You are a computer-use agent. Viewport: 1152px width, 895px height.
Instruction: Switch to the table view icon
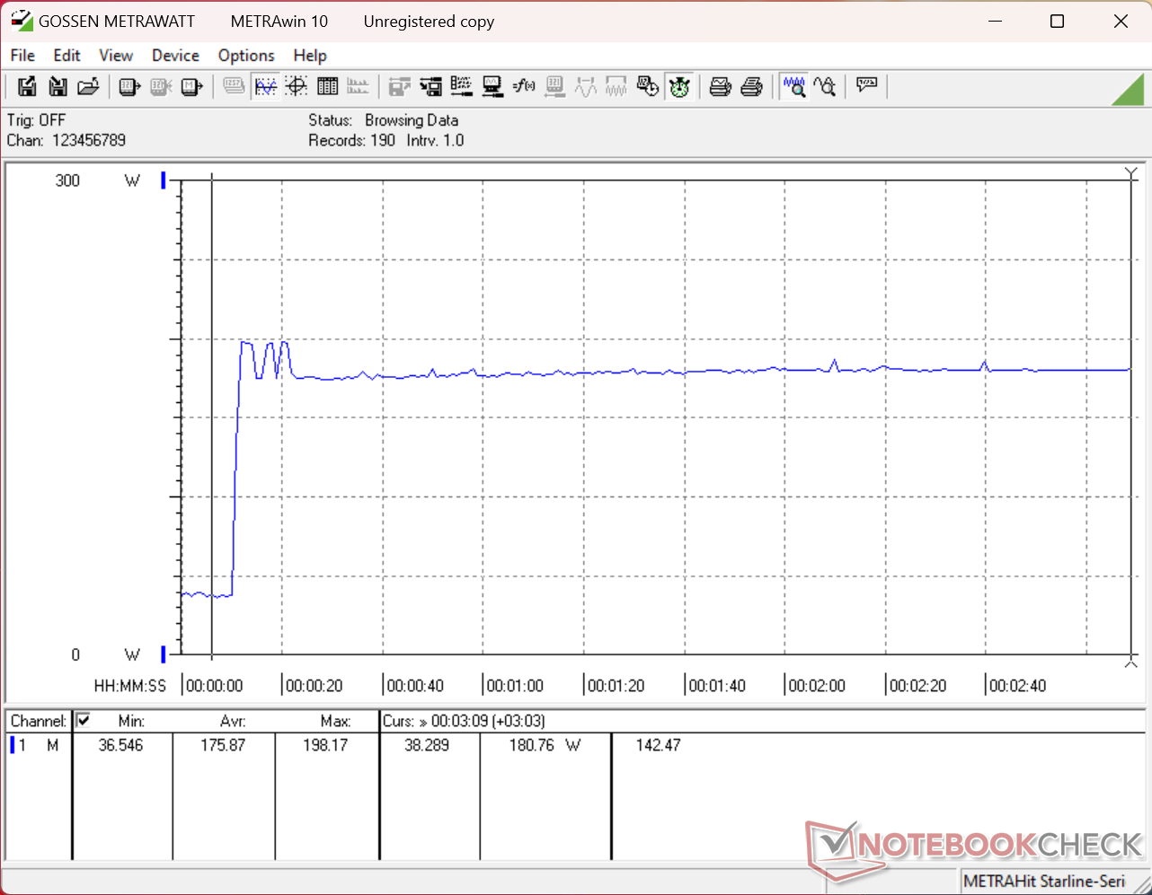tap(327, 86)
